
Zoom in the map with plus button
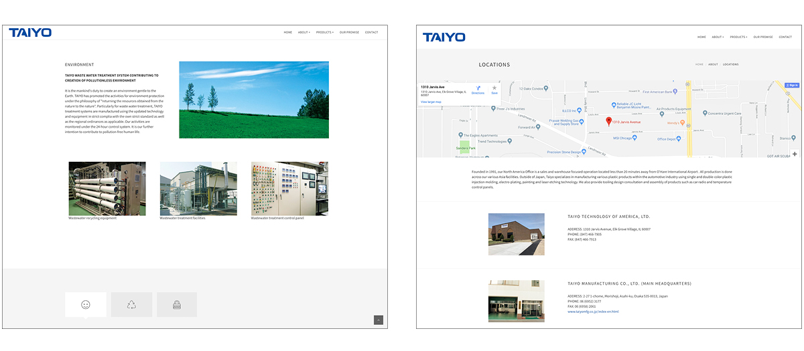pos(795,154)
